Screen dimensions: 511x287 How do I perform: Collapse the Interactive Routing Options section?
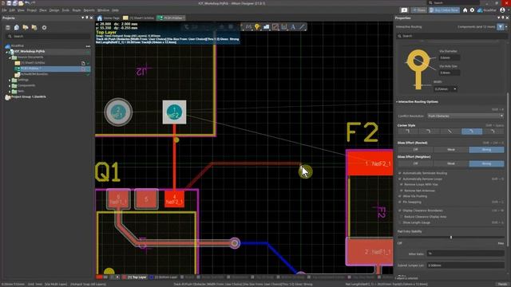[397, 102]
